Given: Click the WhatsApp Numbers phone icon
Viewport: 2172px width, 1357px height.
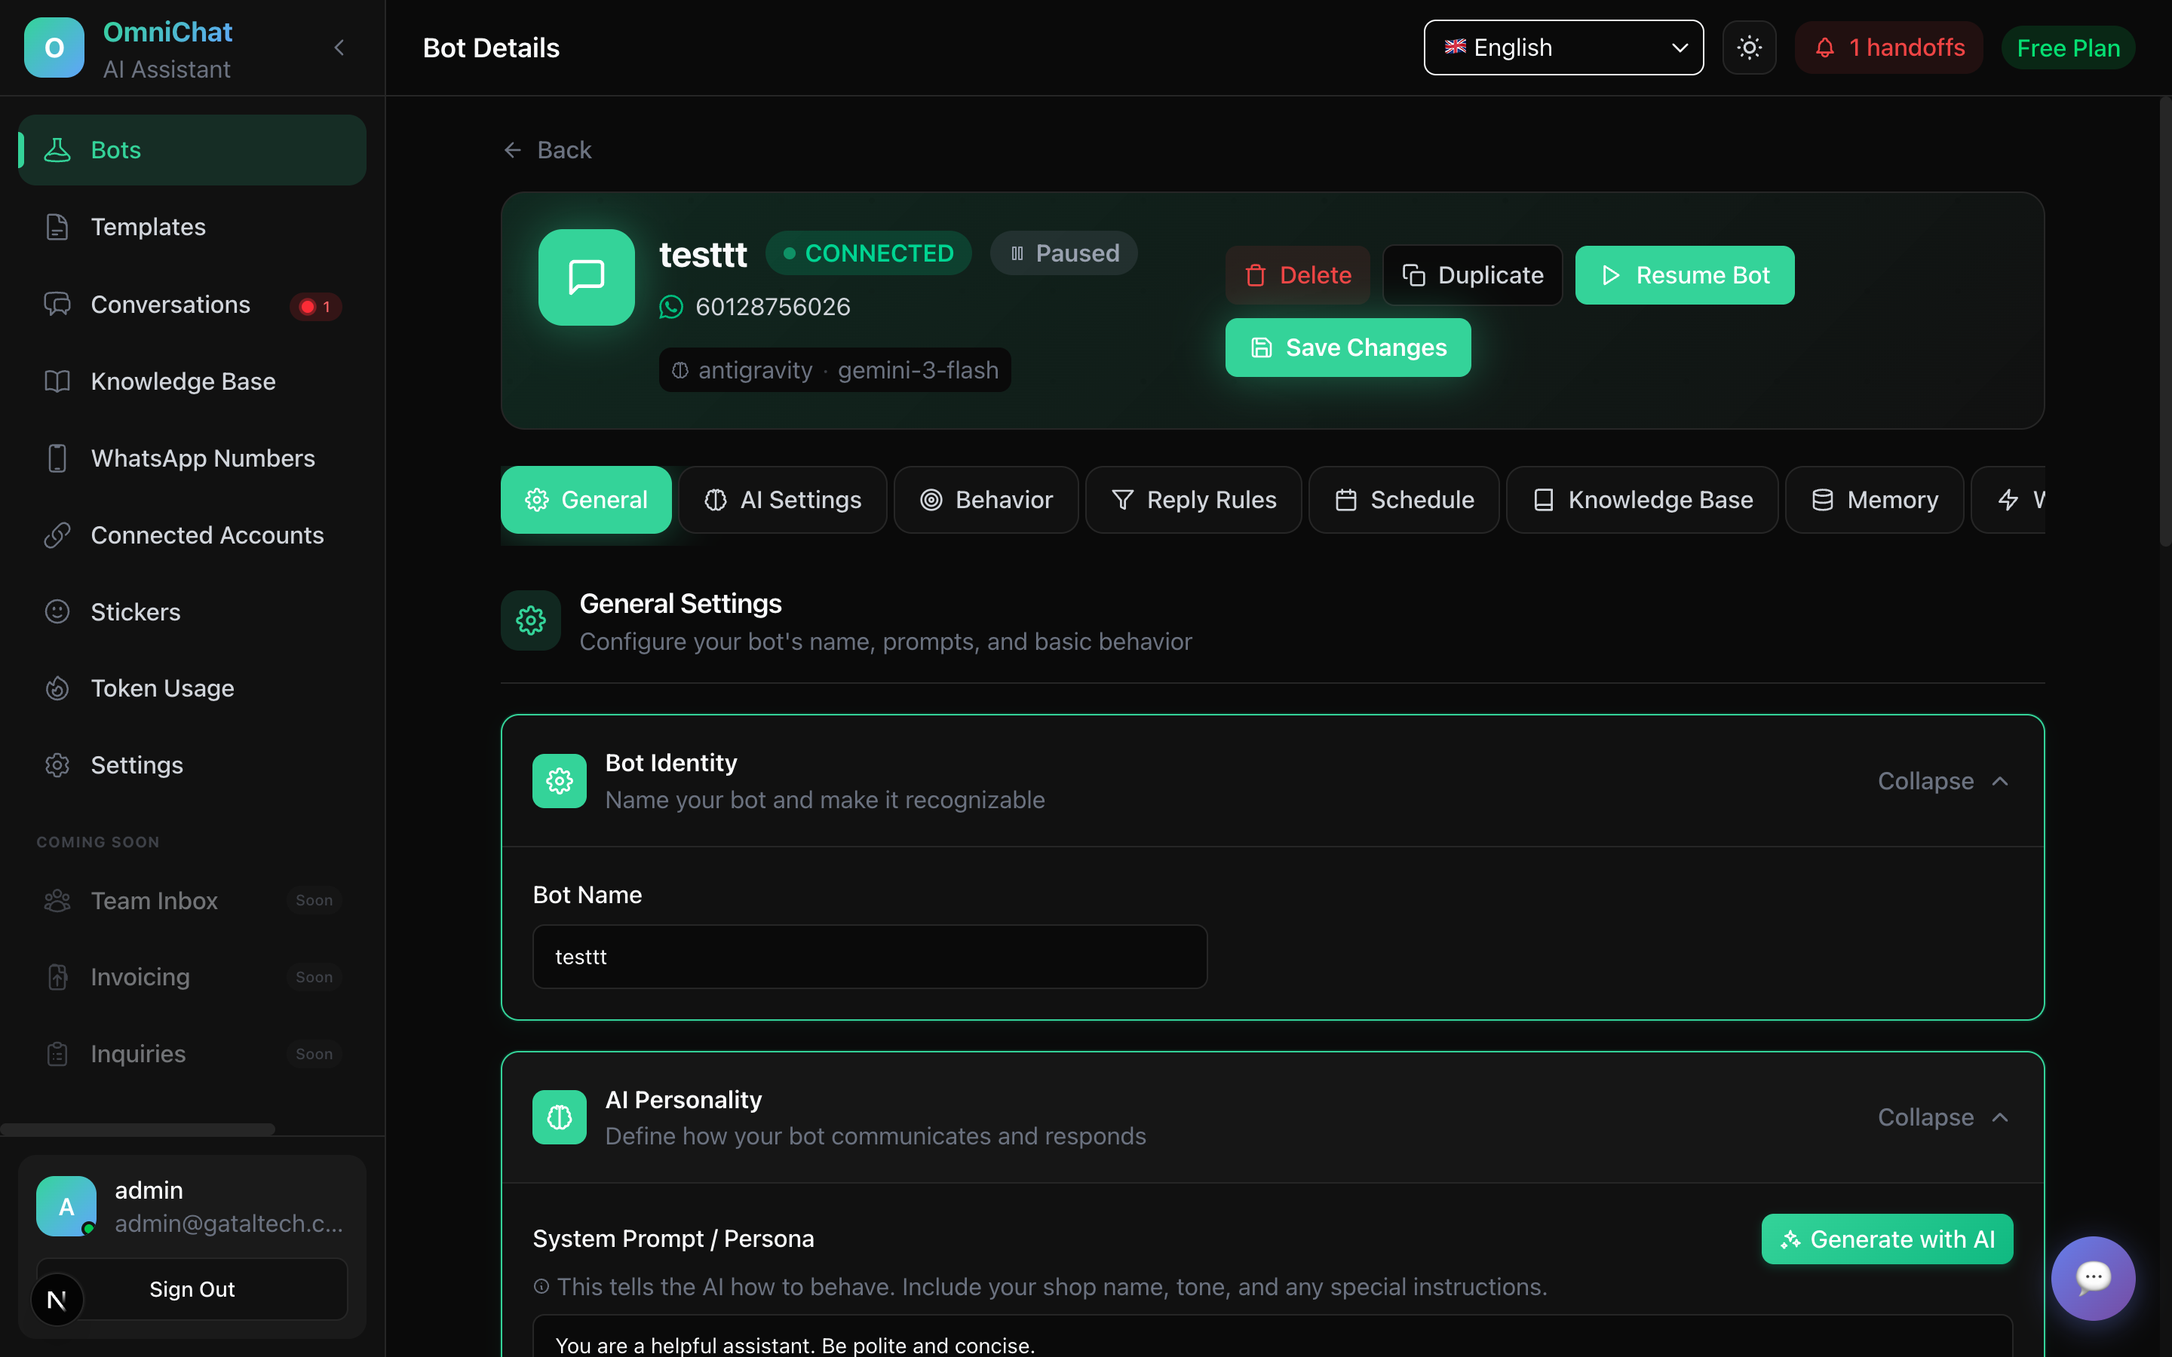Looking at the screenshot, I should point(57,458).
